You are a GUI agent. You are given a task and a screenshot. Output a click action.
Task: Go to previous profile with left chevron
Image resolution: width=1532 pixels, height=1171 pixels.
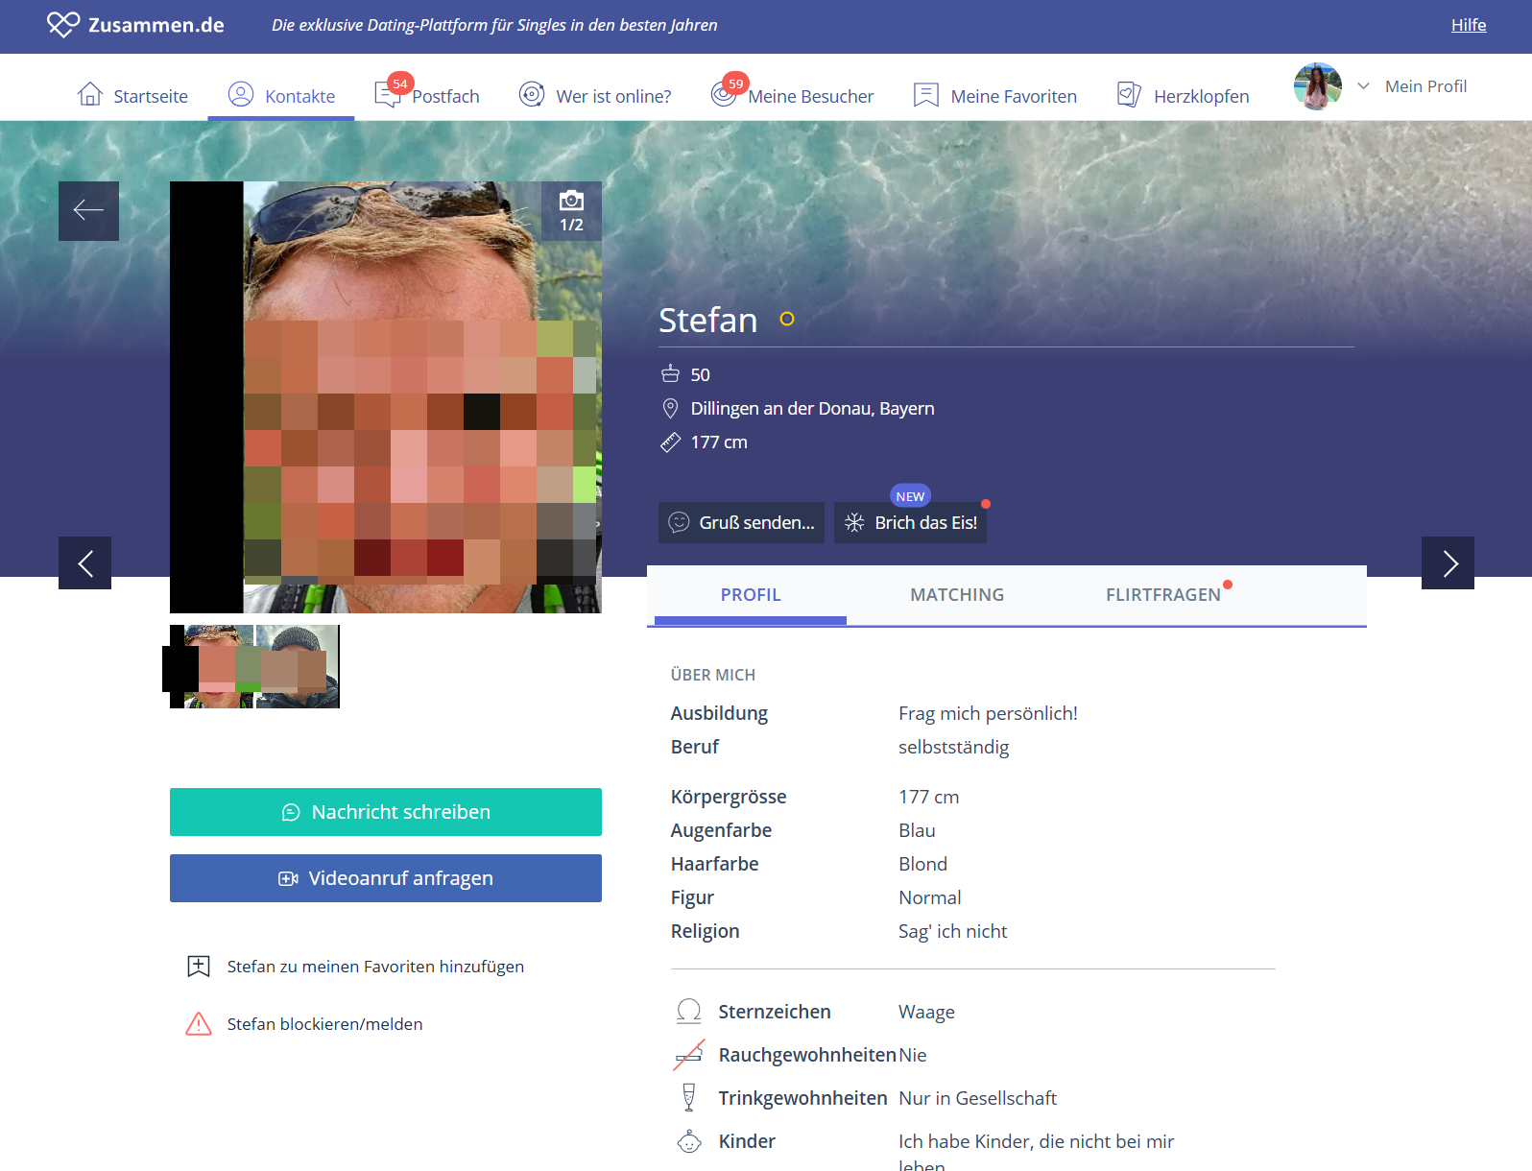pos(84,563)
